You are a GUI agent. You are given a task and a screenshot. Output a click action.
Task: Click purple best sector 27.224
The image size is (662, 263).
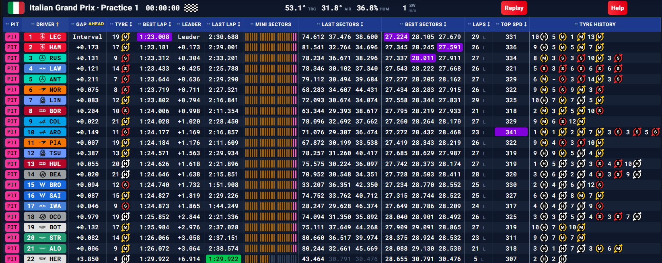point(396,37)
